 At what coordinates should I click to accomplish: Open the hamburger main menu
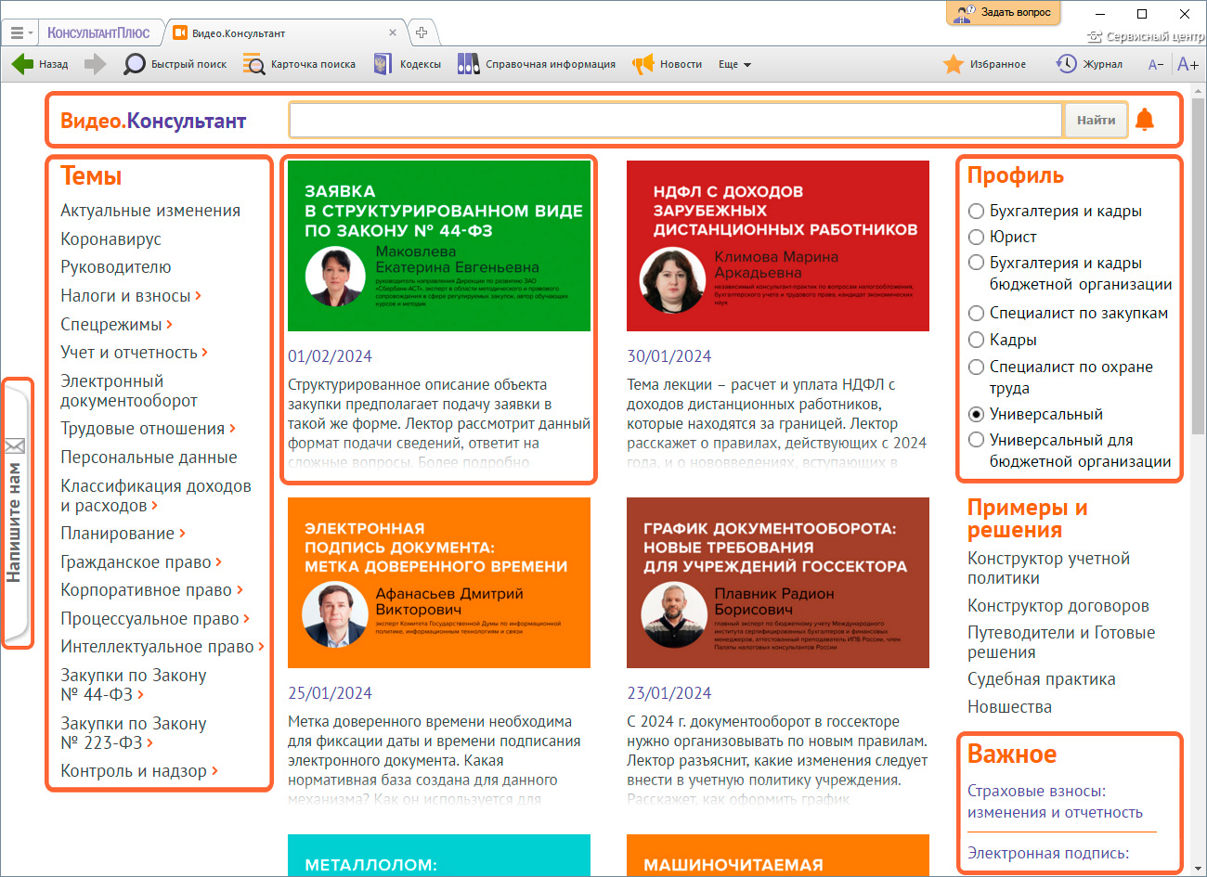tap(21, 32)
